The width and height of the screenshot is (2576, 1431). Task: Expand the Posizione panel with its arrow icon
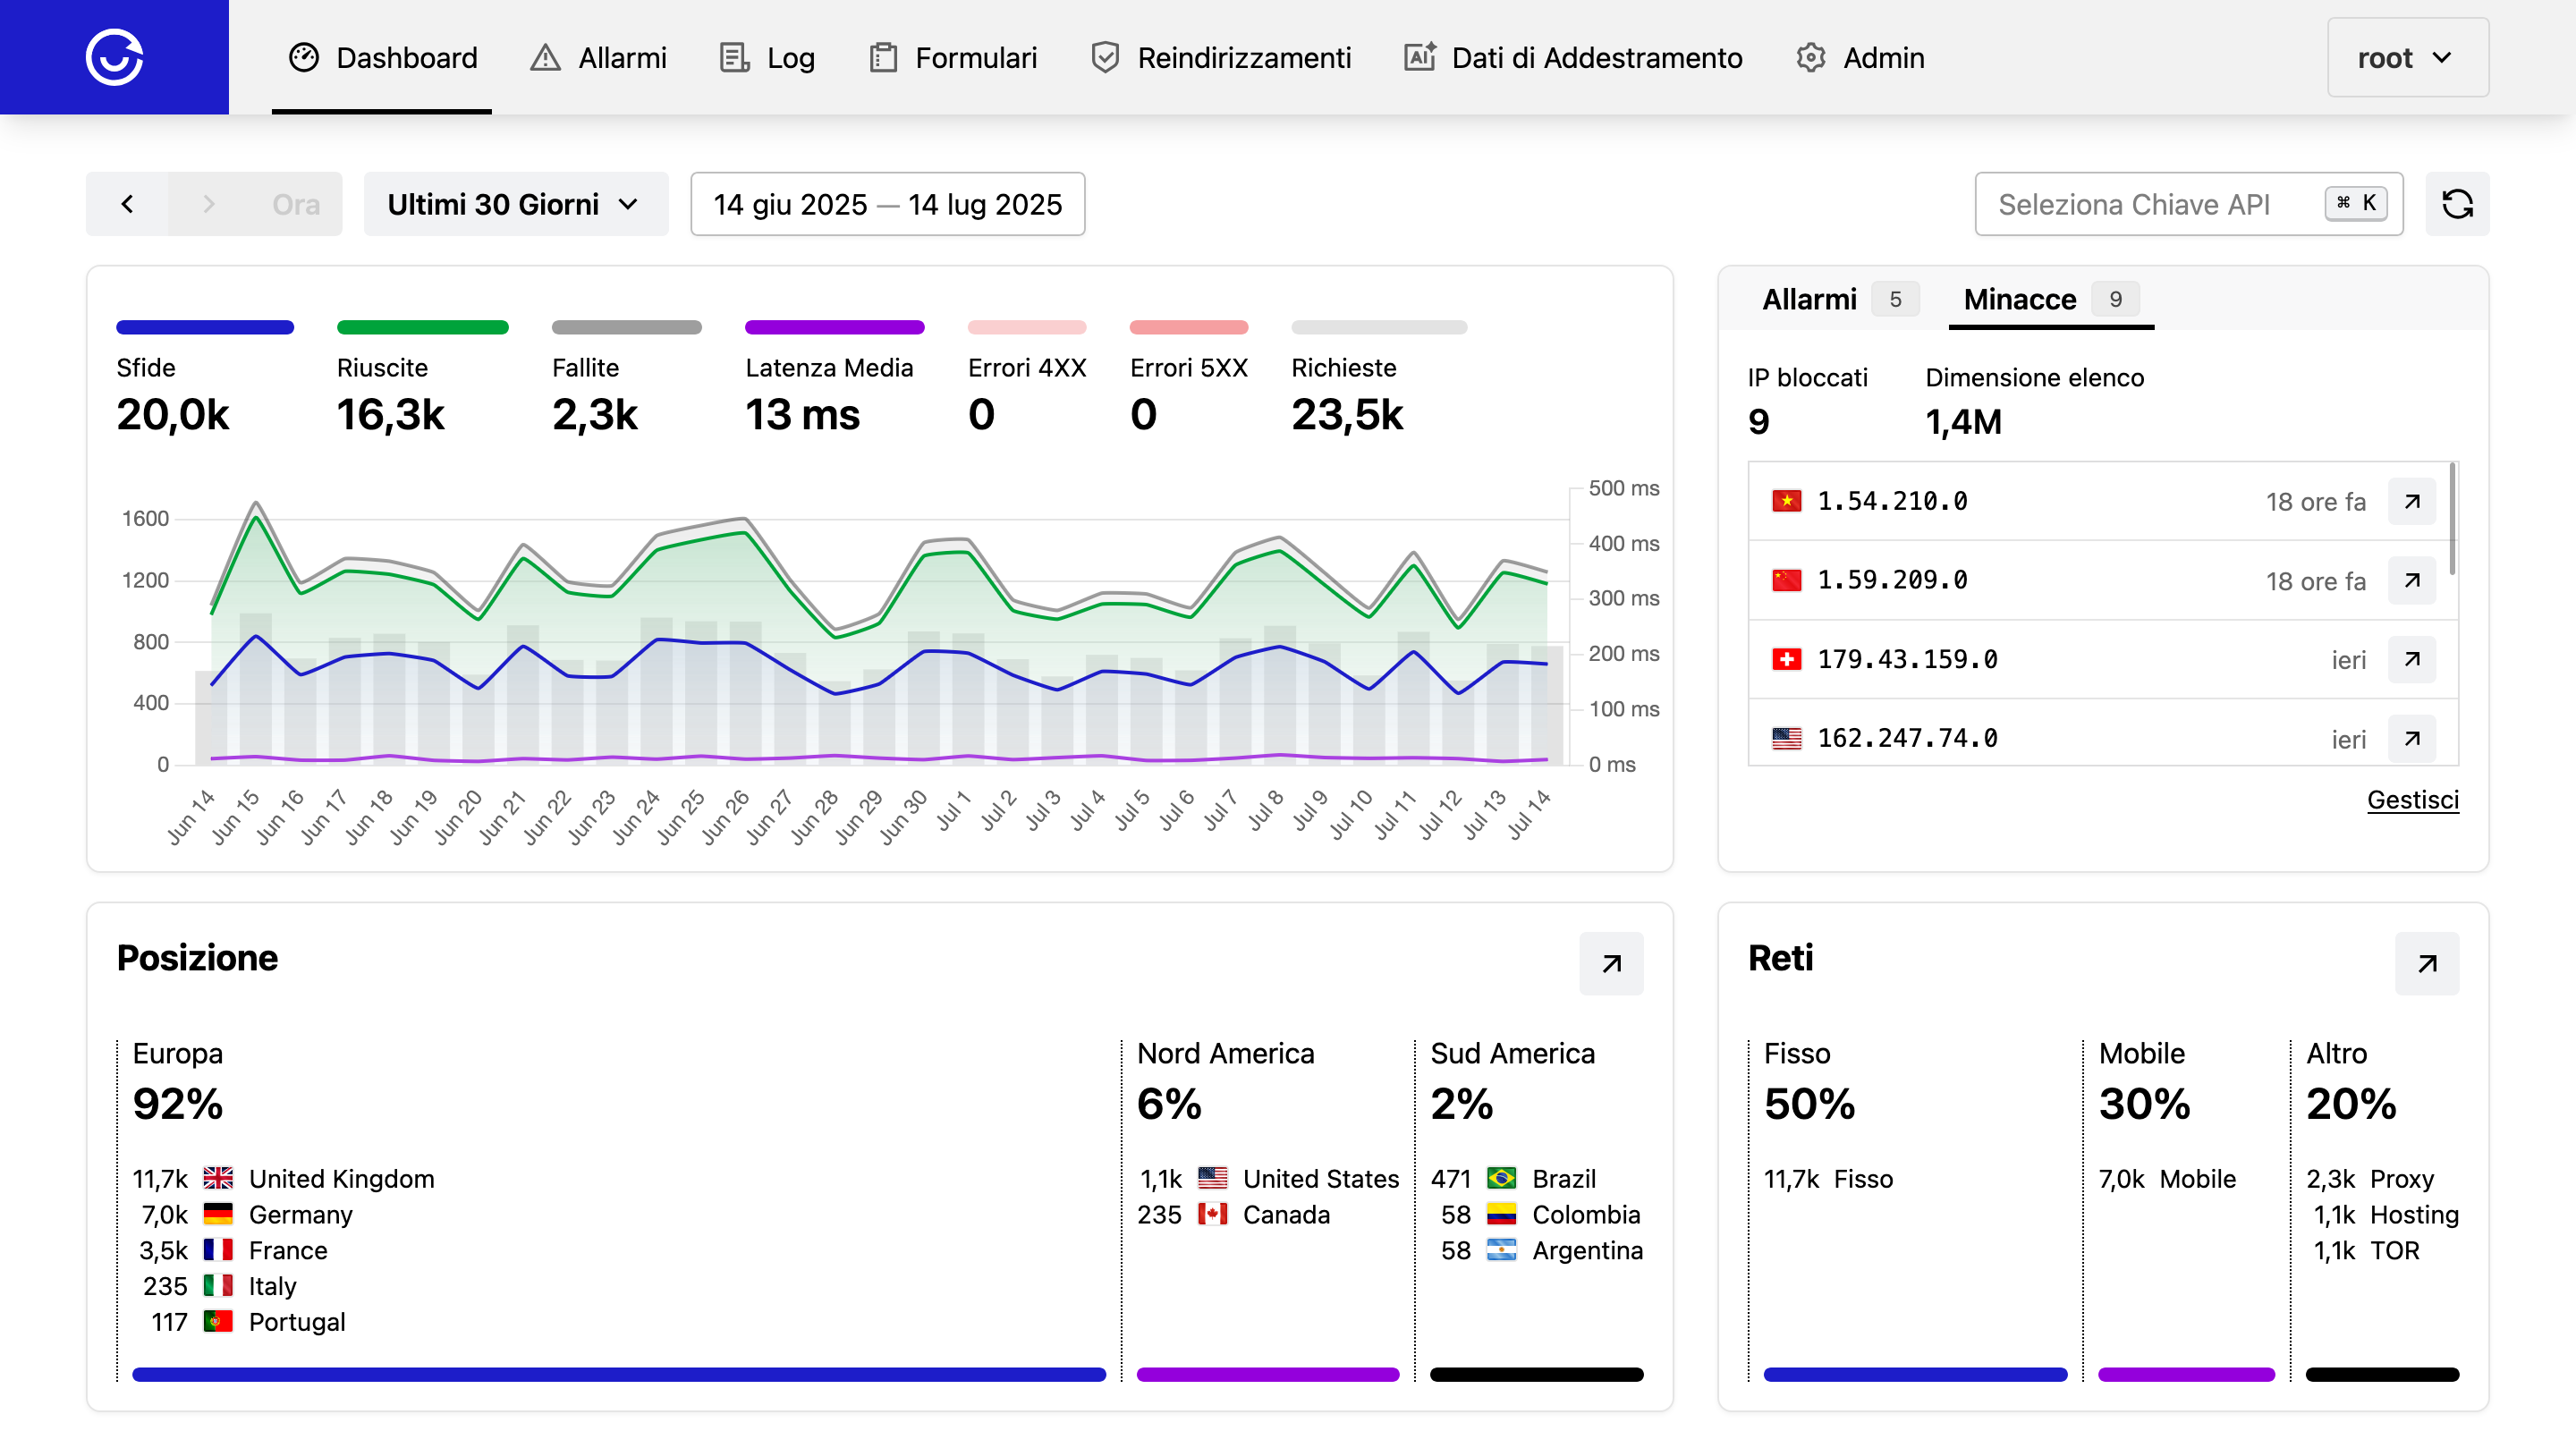tap(1611, 963)
